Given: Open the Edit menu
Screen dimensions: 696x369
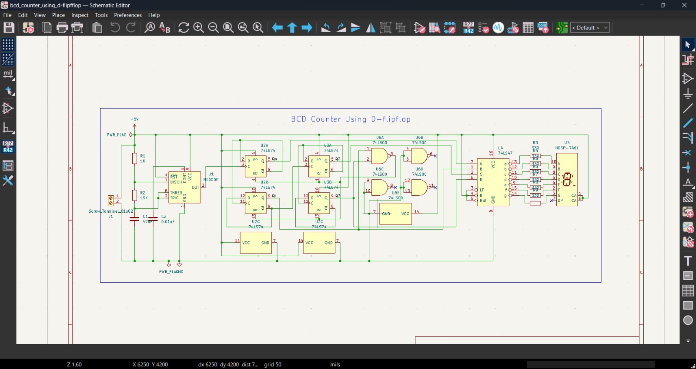Looking at the screenshot, I should click(x=23, y=15).
